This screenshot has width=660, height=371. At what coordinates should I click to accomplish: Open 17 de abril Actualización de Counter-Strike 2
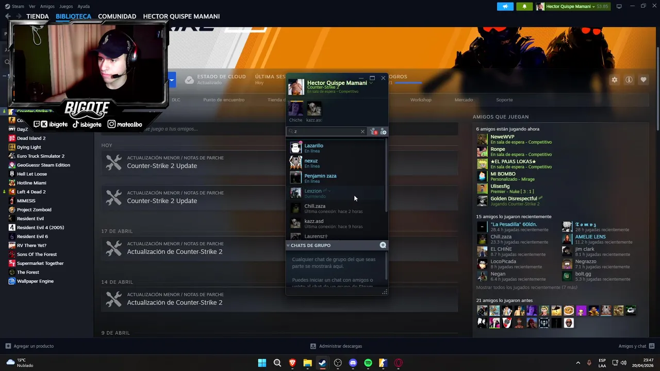point(279,248)
